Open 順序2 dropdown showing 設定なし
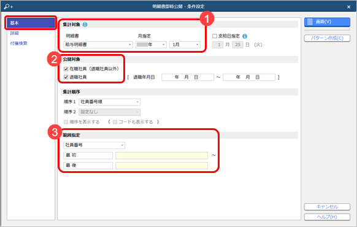 coord(110,112)
